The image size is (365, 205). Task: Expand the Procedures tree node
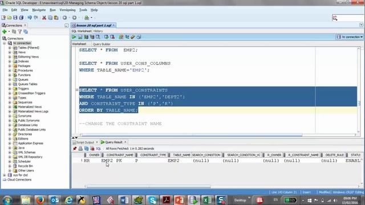10,71
